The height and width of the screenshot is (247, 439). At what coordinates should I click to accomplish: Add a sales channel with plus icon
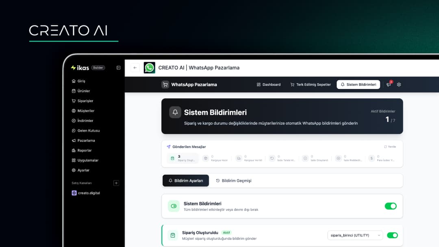116,183
